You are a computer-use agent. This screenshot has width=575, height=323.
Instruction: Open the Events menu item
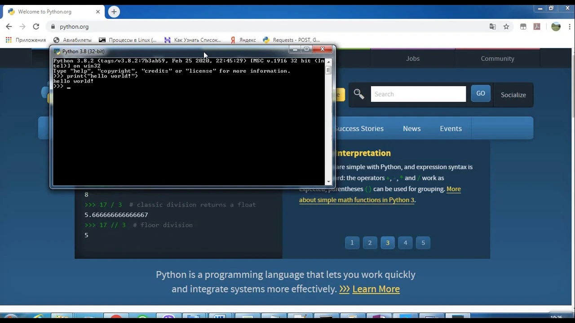click(x=451, y=128)
